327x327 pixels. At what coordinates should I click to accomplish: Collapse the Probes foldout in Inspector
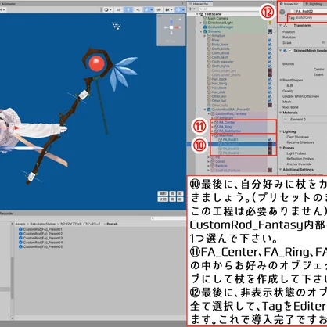coord(281,148)
